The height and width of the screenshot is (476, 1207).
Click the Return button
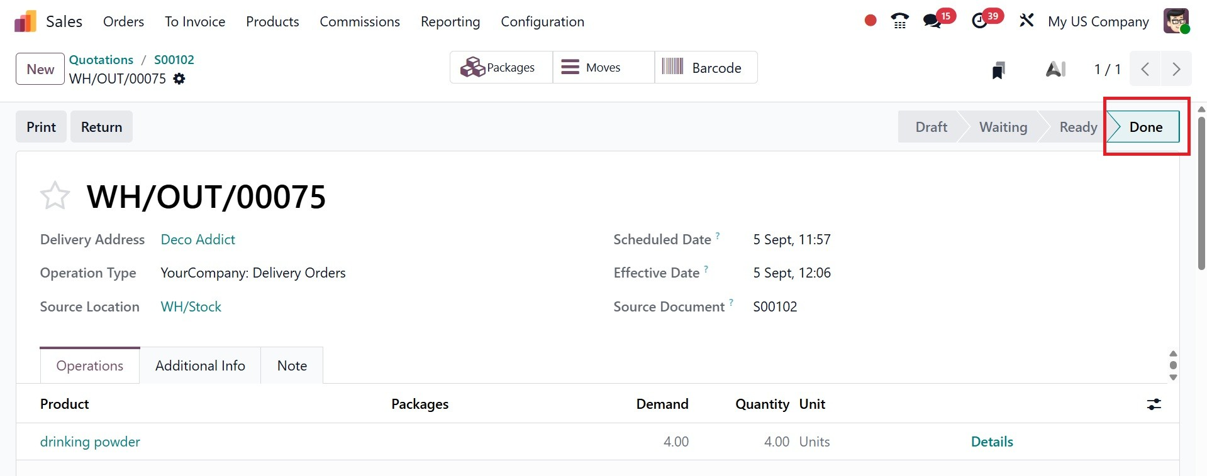tap(101, 127)
